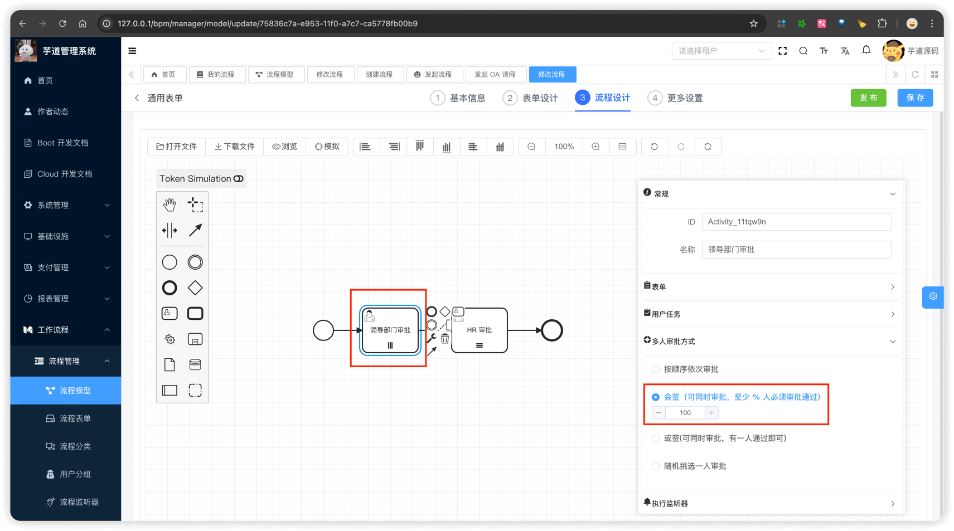Increase approval percentage with plus stepper
This screenshot has width=954, height=531.
click(x=711, y=413)
